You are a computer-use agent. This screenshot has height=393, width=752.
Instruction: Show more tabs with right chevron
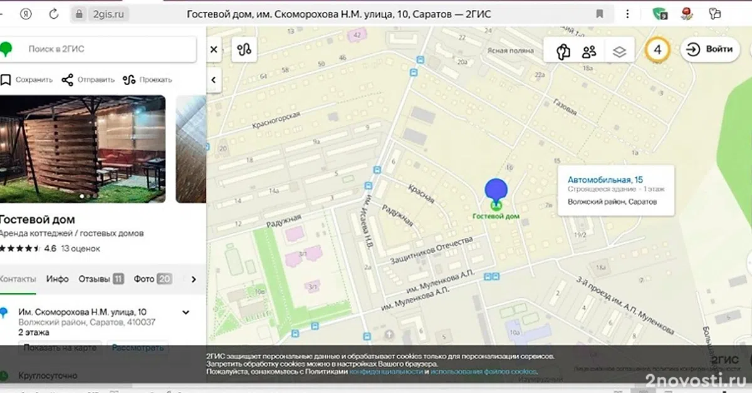pos(193,279)
